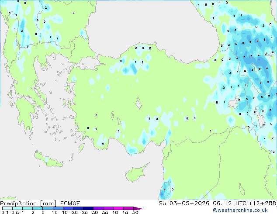Choose the 20–25 mm legend color box

coord(78,208)
